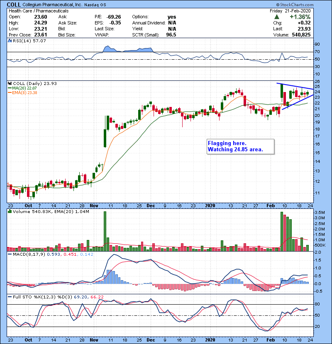Click the SCTR (Small) value 96.5

pos(171,35)
